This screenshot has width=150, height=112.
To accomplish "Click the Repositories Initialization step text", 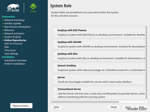I will (x=17, y=27).
